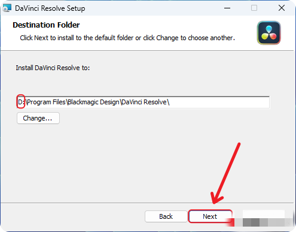Click the DaVinci Resolve logo icon
This screenshot has height=232, width=296.
[268, 33]
